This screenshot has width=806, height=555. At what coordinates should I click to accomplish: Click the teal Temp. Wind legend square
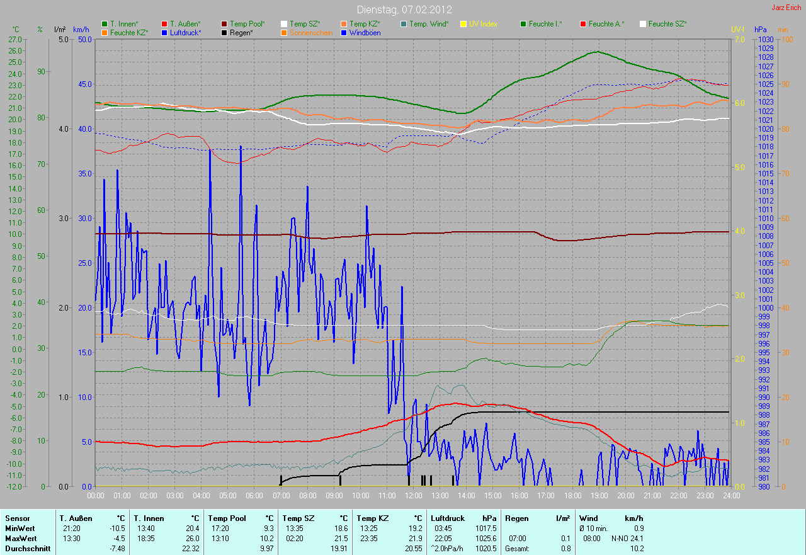pos(404,24)
